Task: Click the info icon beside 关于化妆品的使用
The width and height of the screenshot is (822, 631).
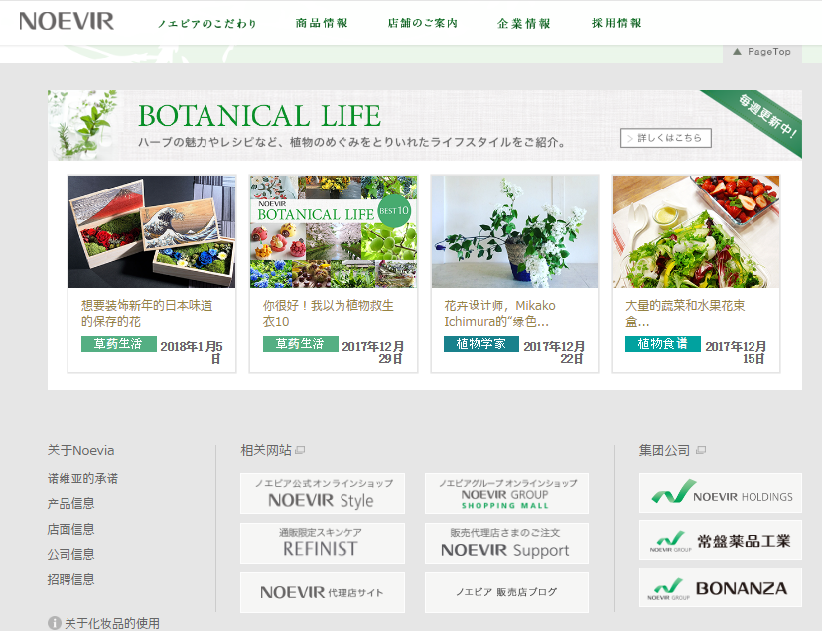Action: [54, 623]
